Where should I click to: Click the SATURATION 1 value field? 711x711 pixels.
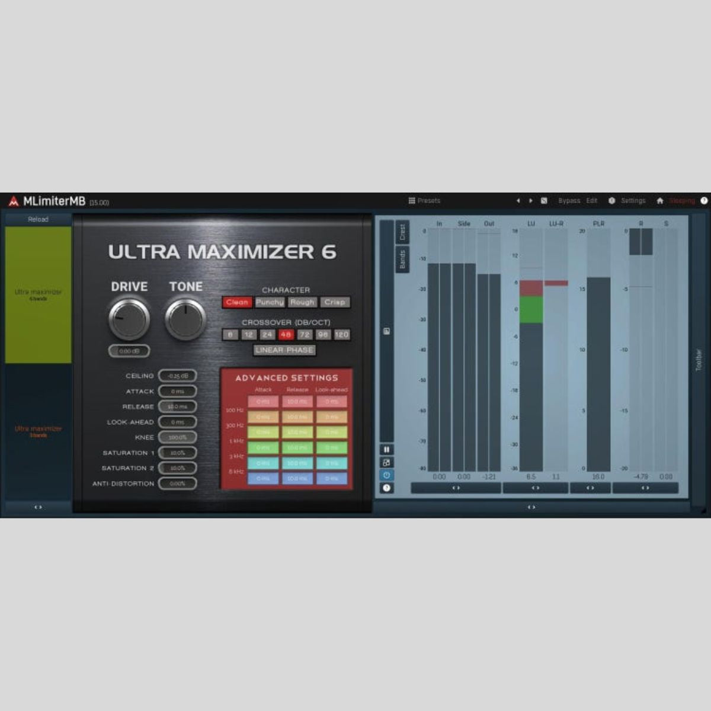pos(177,453)
